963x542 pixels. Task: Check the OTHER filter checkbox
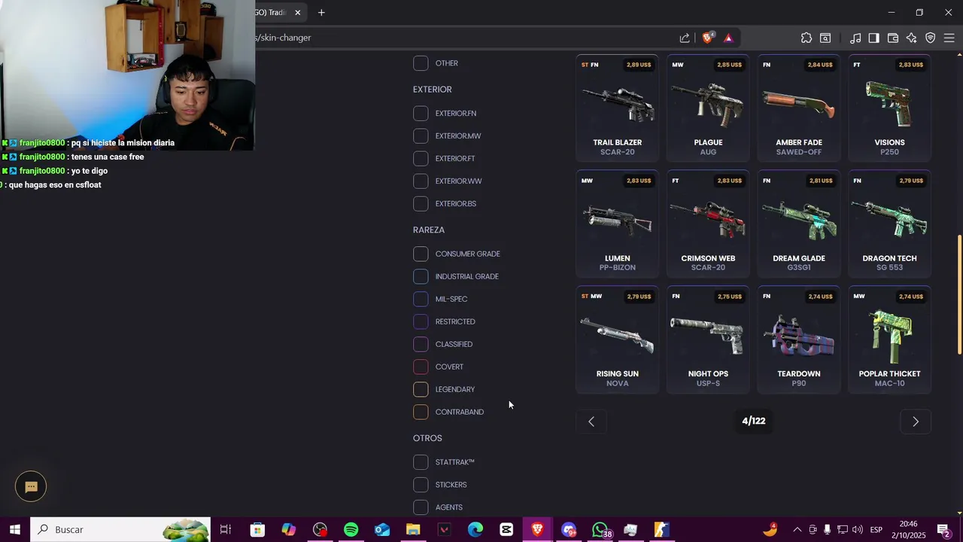pyautogui.click(x=421, y=63)
